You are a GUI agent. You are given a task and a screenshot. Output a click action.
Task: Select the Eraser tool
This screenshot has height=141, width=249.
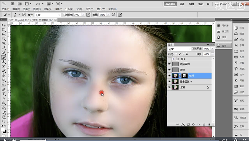click(4, 71)
